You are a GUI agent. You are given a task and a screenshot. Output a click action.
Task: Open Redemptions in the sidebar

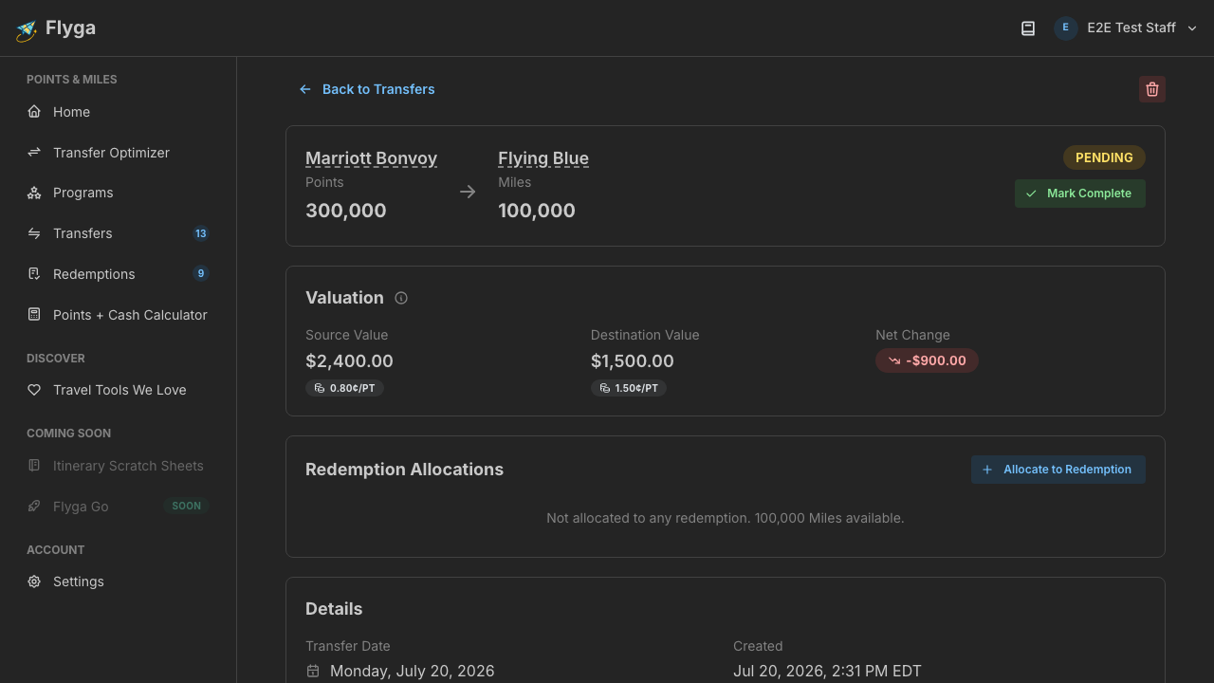118,274
